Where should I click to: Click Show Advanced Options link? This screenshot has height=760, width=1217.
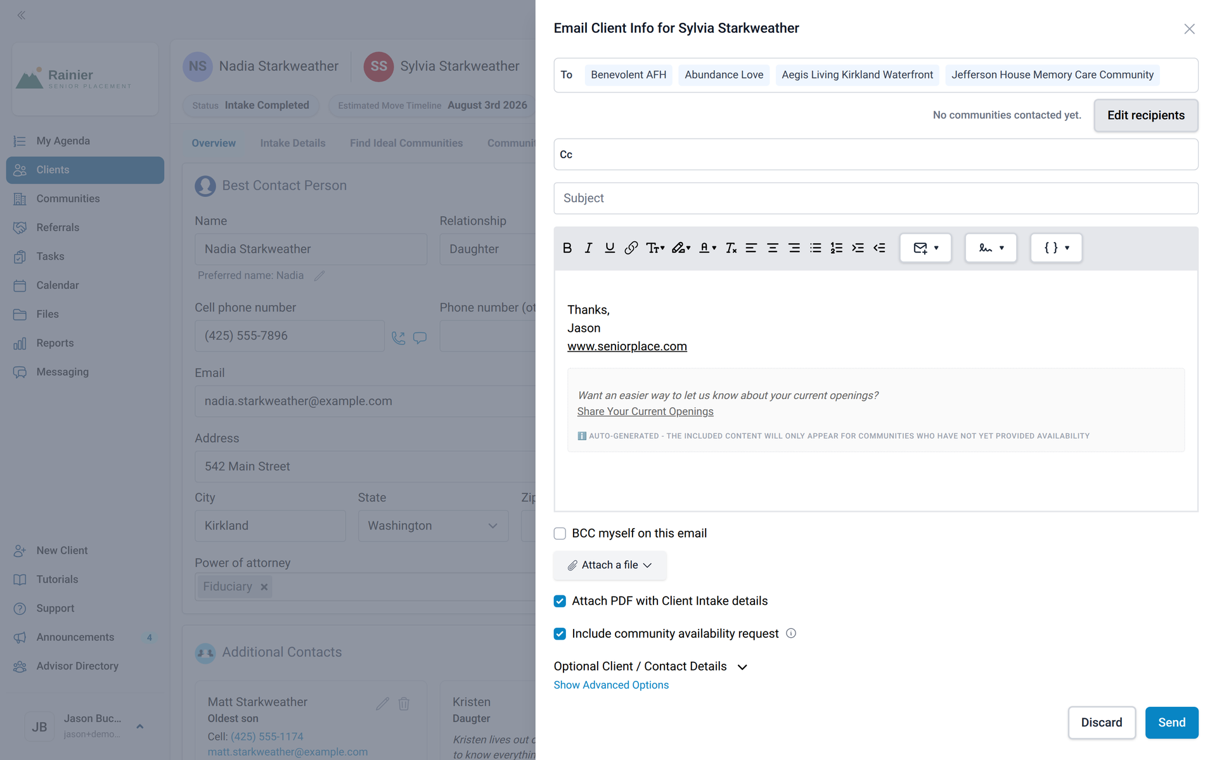pyautogui.click(x=611, y=685)
